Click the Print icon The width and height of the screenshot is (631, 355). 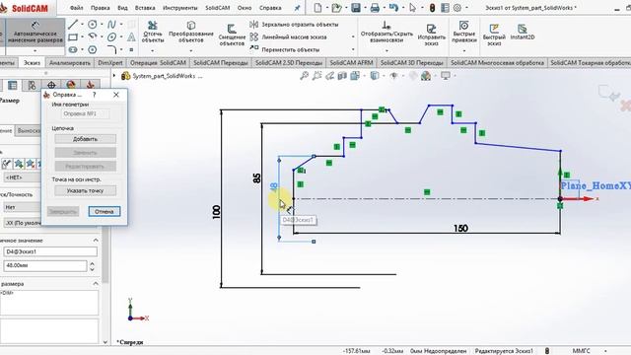(375, 8)
